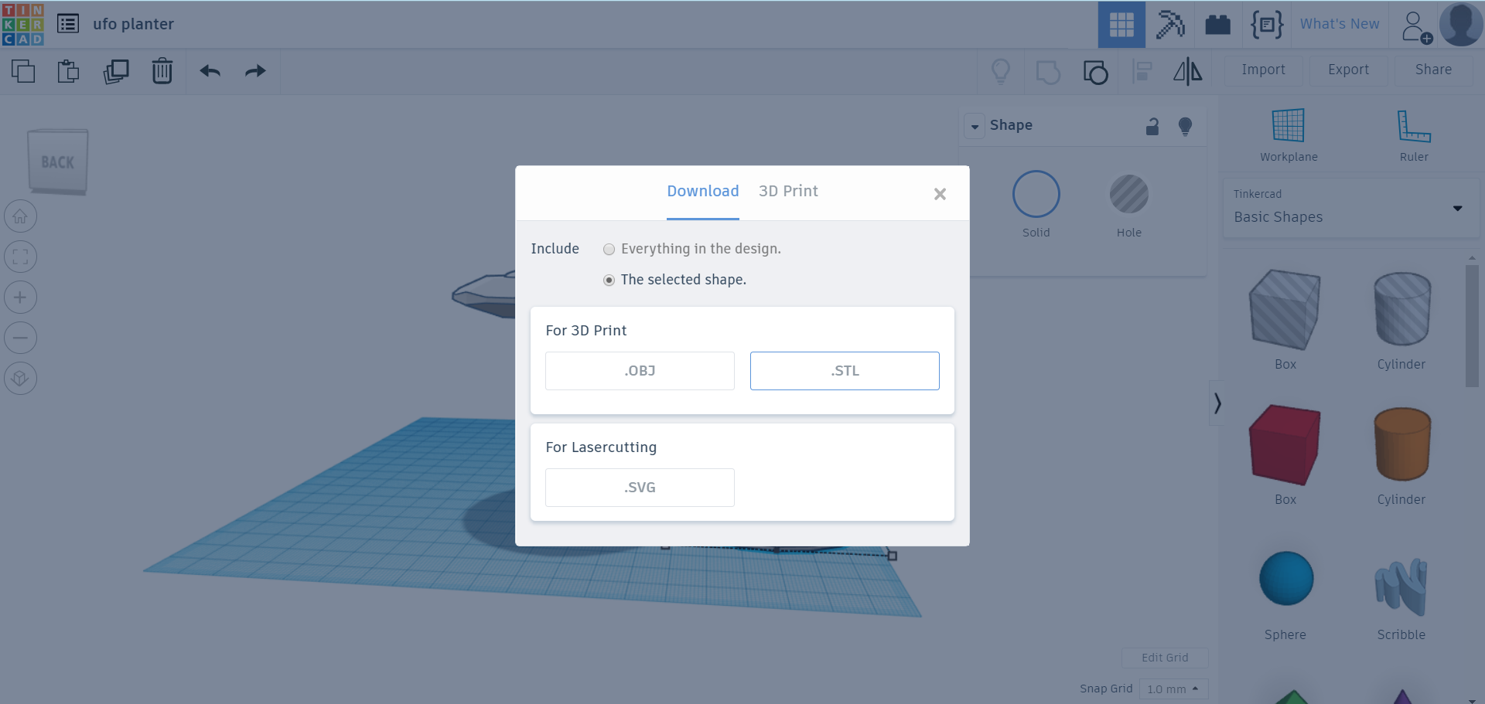This screenshot has width=1485, height=704.
Task: Click the Export button
Action: 1349,70
